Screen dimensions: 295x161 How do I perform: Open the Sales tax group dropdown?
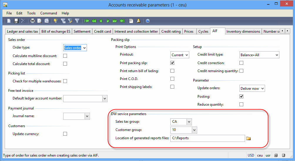coord(189,122)
